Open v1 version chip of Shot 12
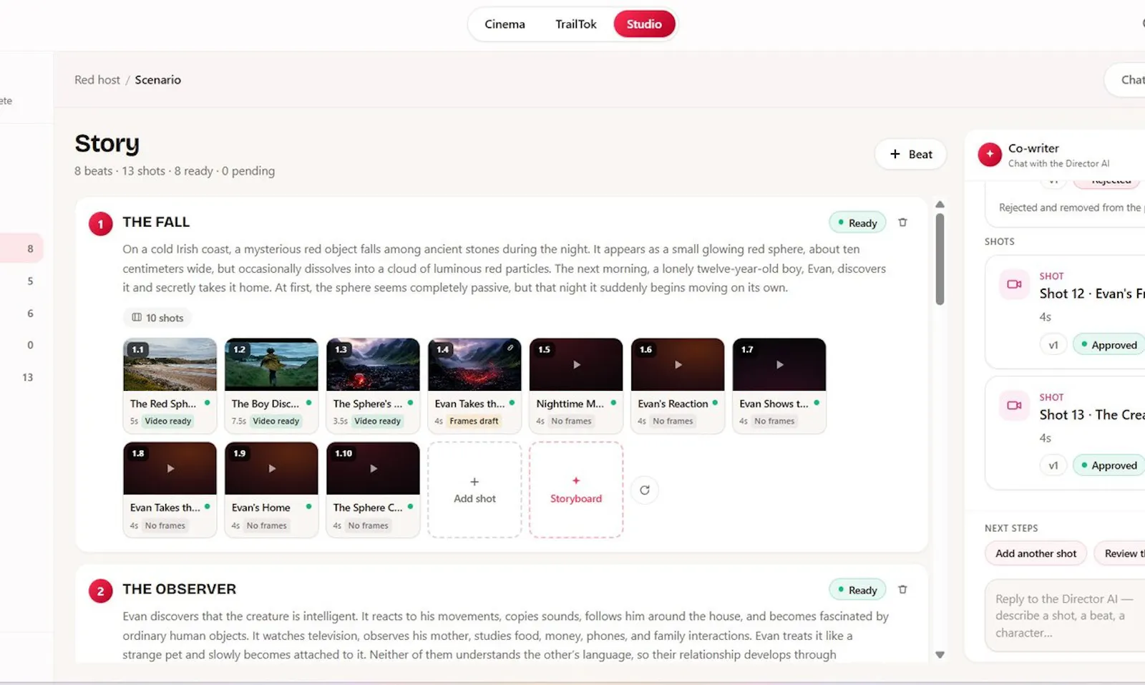 [x=1053, y=345]
